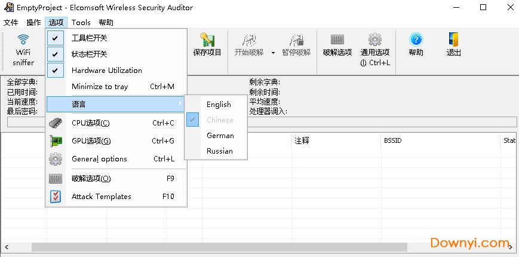Click the application icon in title bar
Screen dimensions: 519x257
pyautogui.click(x=9, y=7)
